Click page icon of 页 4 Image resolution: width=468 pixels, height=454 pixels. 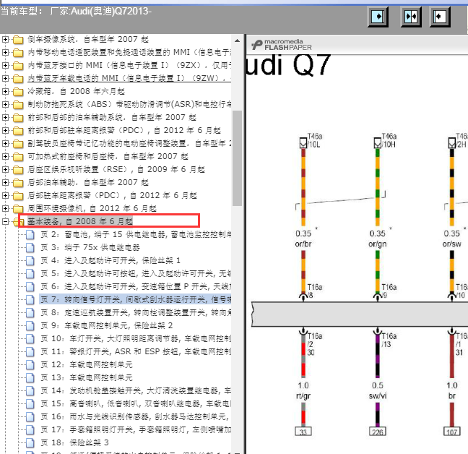pos(30,260)
